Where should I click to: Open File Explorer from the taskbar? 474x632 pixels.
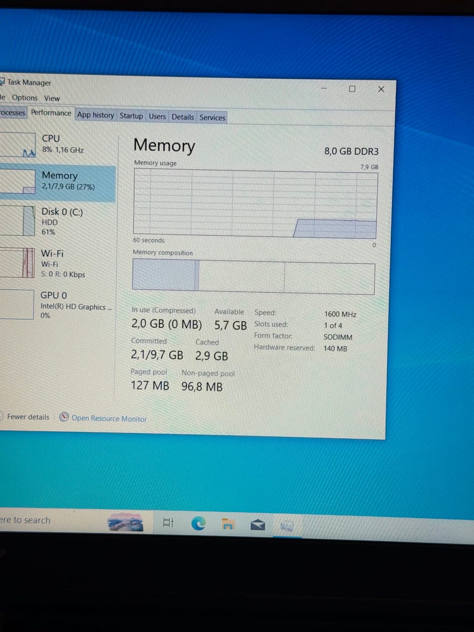click(x=228, y=524)
